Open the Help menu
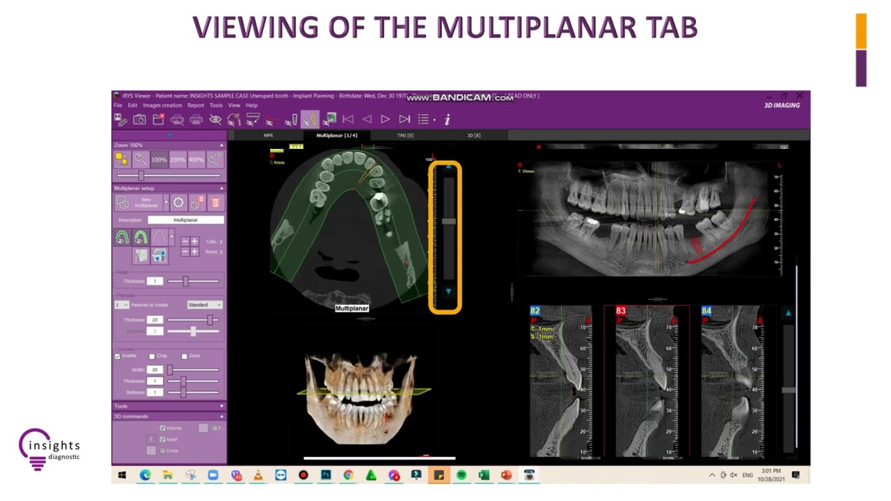Viewport: 891px width, 501px height. point(251,105)
